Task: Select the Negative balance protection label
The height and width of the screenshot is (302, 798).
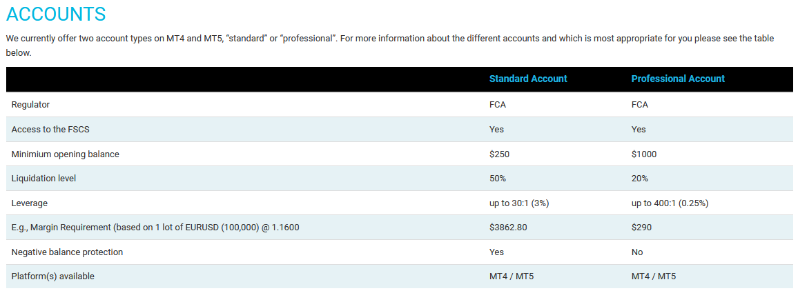Action: (x=67, y=252)
